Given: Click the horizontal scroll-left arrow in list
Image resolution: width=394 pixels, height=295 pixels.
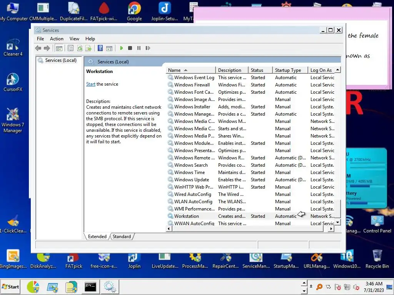Looking at the screenshot, I should [169, 229].
